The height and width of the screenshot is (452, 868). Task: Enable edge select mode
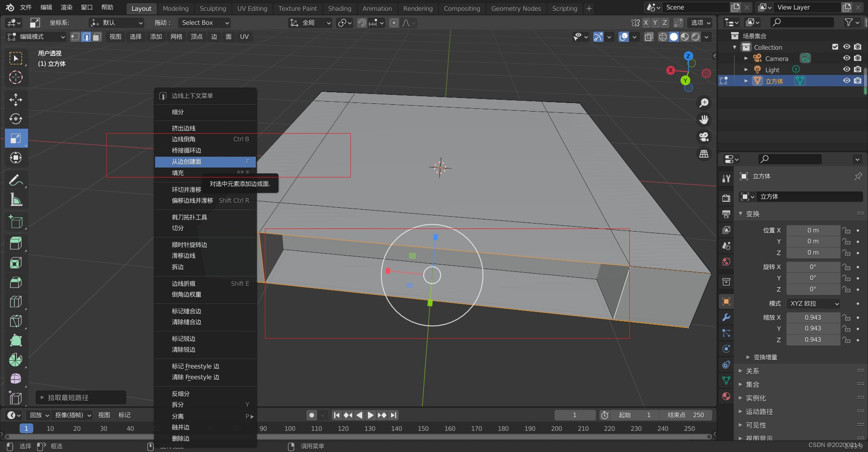(x=86, y=37)
